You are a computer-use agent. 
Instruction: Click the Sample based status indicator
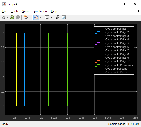pos(117,124)
